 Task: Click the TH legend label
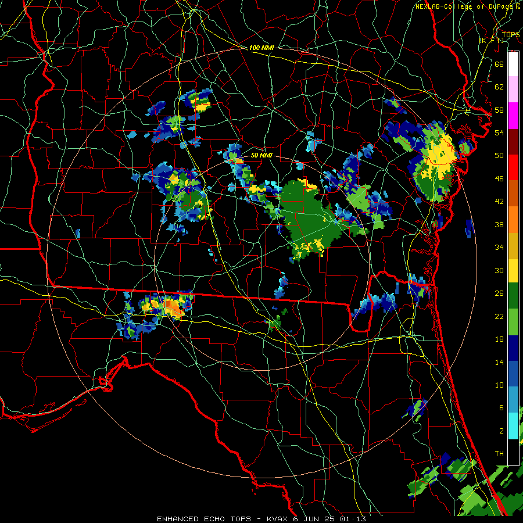(x=499, y=454)
